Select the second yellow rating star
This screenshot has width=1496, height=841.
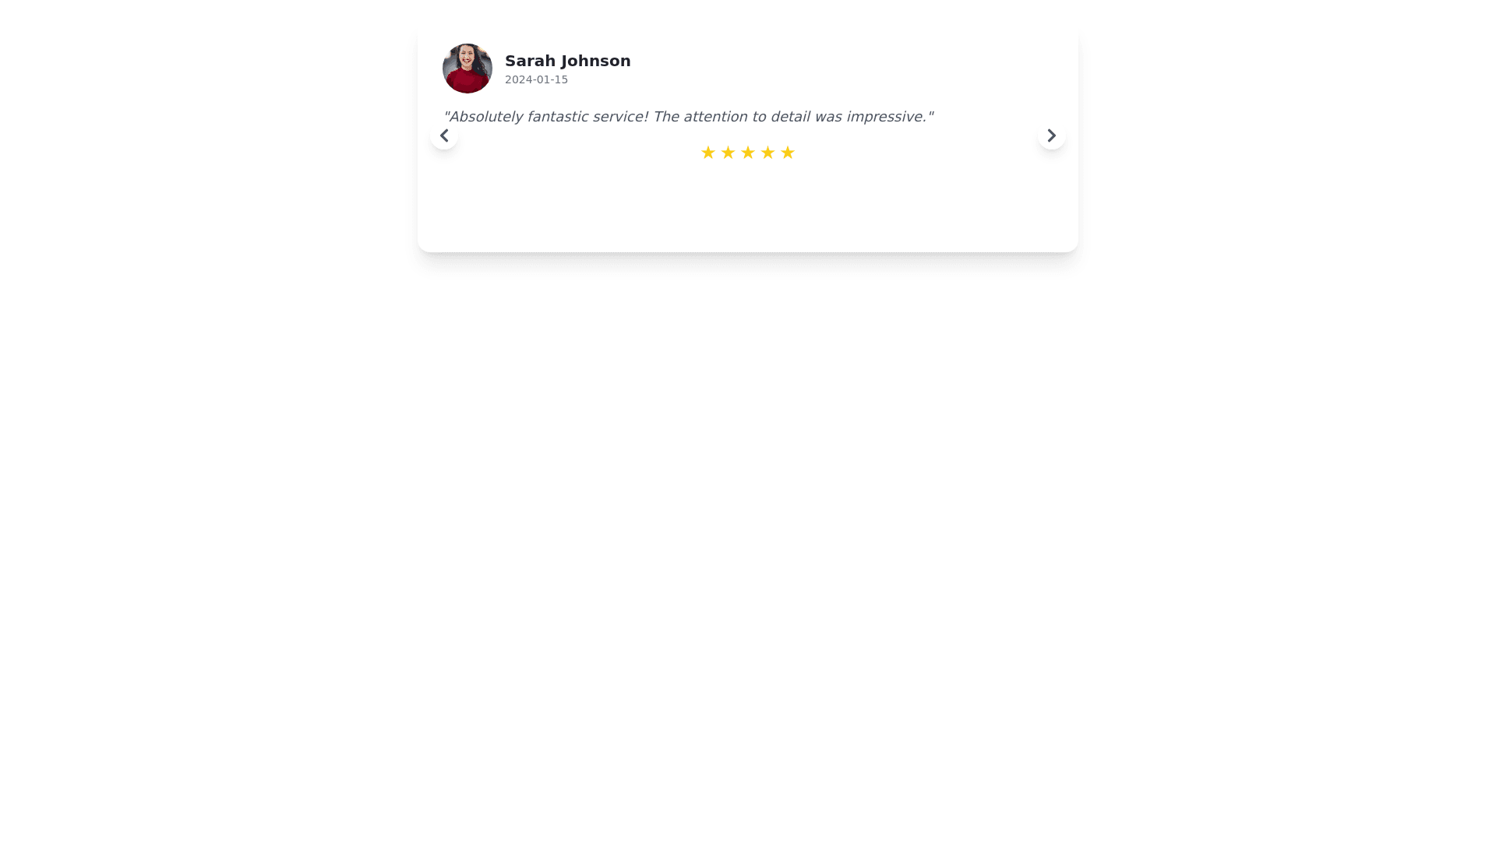[x=728, y=153]
